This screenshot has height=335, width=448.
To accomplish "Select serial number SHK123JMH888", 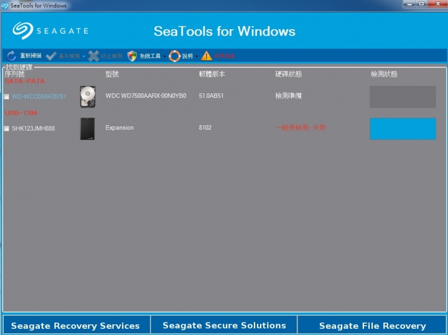I will pos(34,128).
